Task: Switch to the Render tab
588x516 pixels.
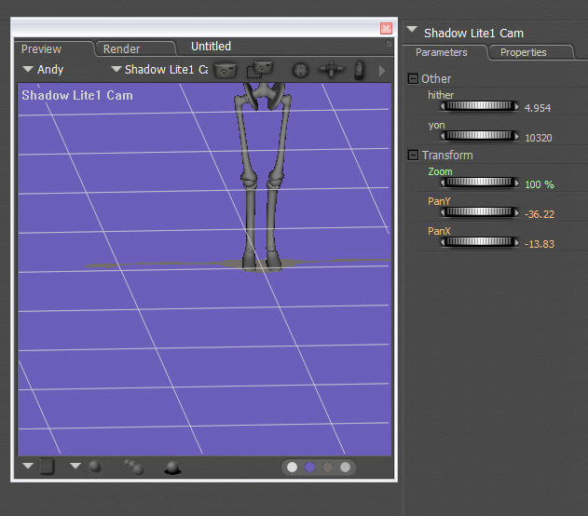Action: click(x=122, y=48)
